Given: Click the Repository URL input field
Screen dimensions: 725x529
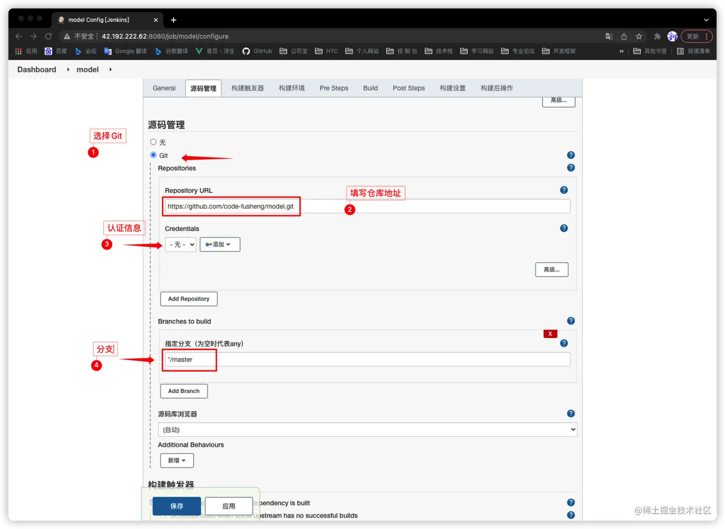Looking at the screenshot, I should coord(367,206).
